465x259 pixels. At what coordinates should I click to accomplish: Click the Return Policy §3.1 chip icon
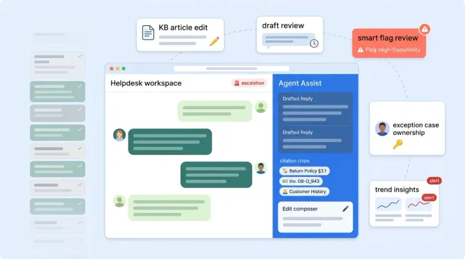tap(285, 171)
